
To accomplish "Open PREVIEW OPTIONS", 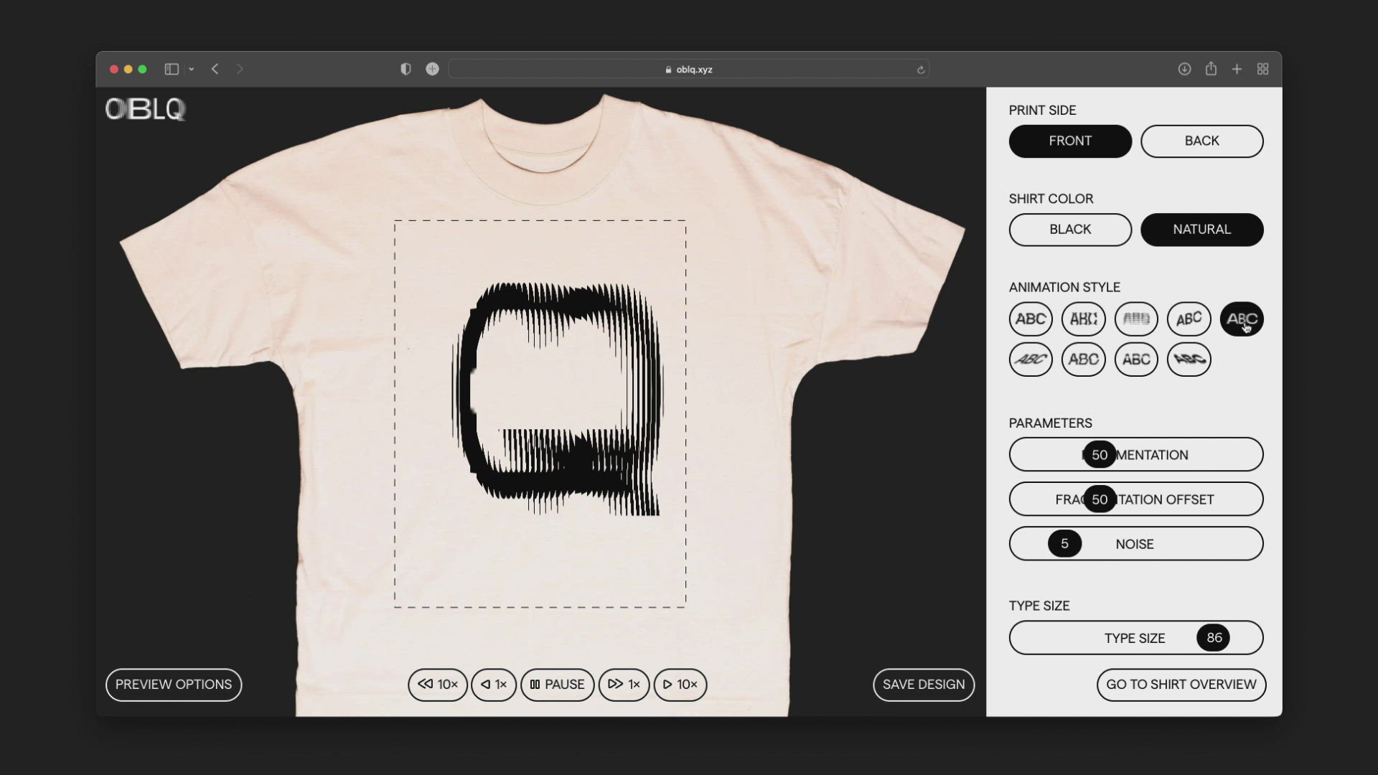I will click(x=173, y=685).
